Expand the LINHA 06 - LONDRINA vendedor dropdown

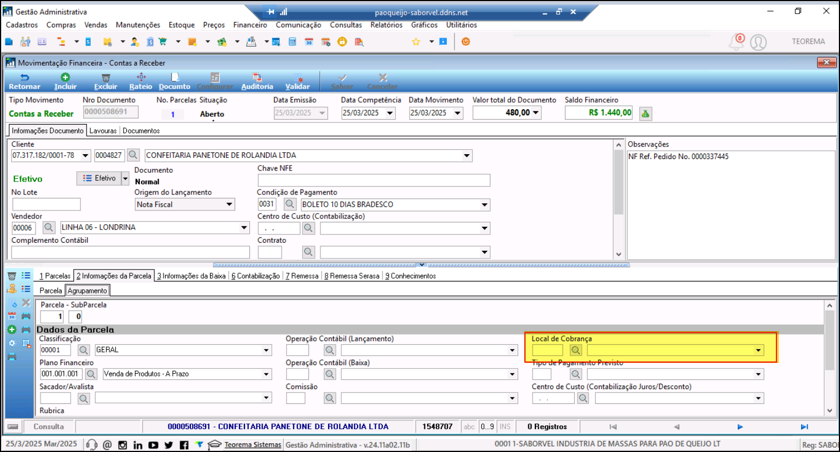pos(244,228)
